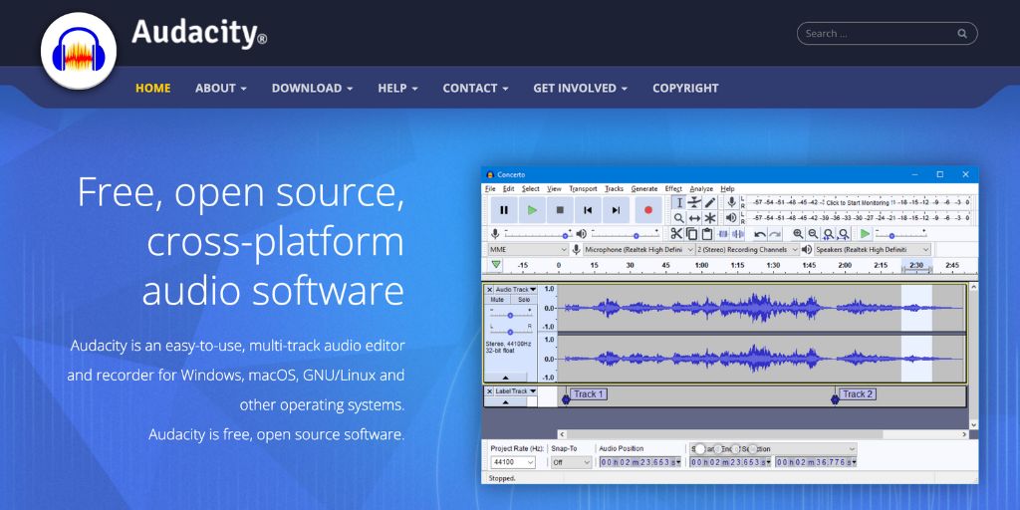Expand the Snap-To Off dropdown
The width and height of the screenshot is (1020, 510).
pyautogui.click(x=571, y=462)
